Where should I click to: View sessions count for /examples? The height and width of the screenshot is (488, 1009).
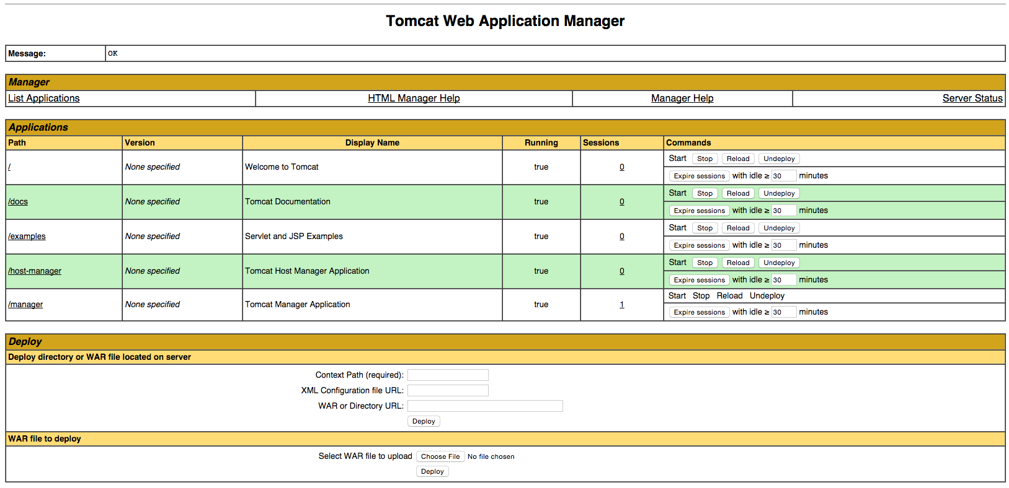pos(622,237)
